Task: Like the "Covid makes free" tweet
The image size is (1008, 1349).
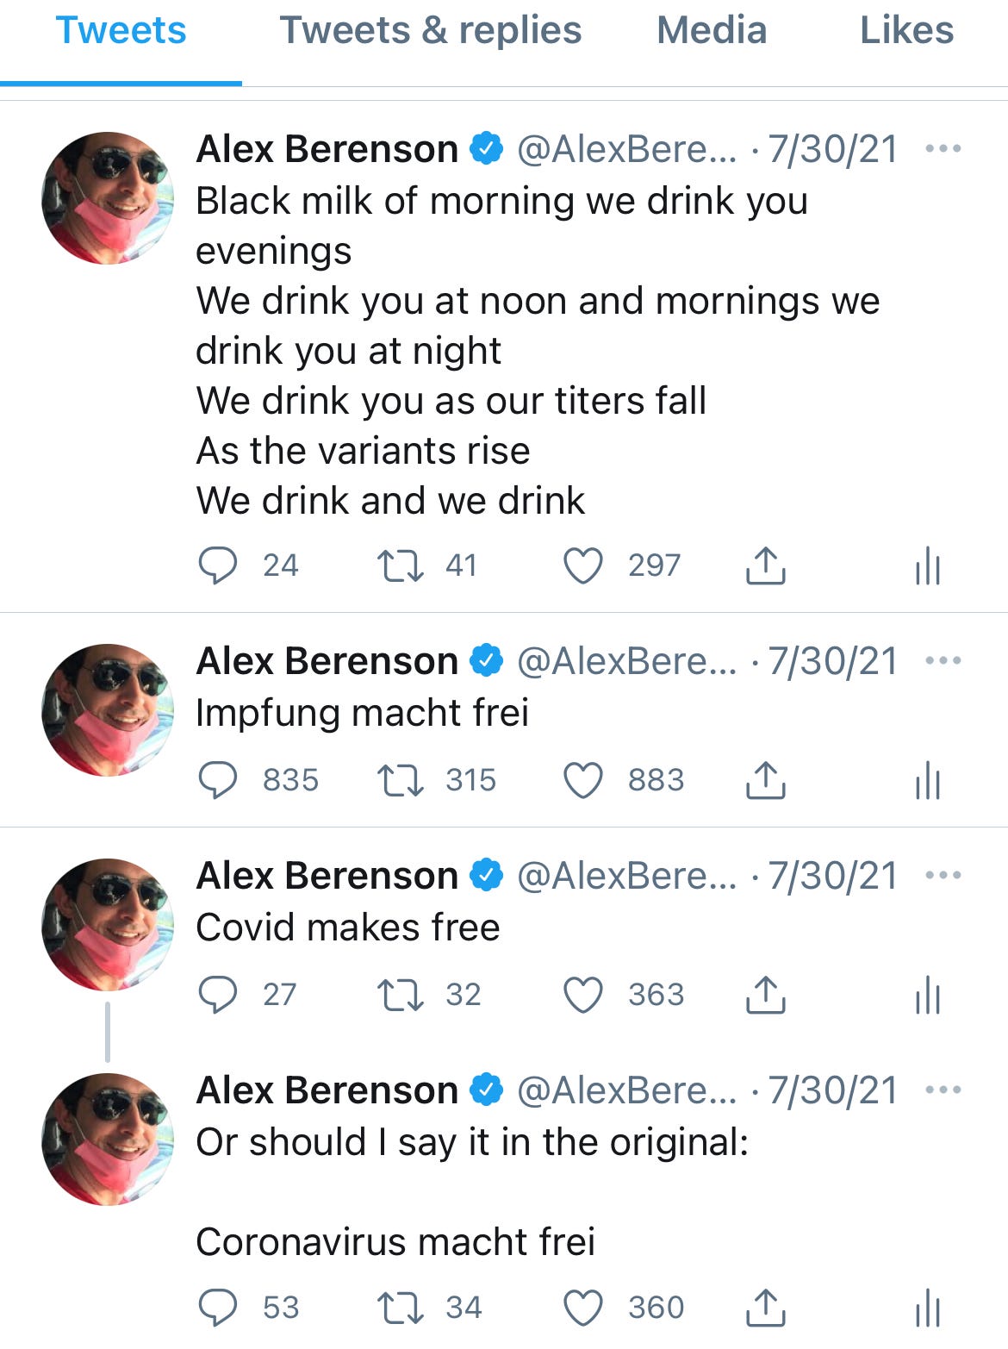Action: click(582, 995)
